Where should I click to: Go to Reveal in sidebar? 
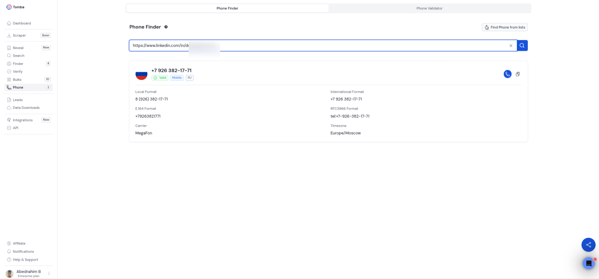point(18,48)
